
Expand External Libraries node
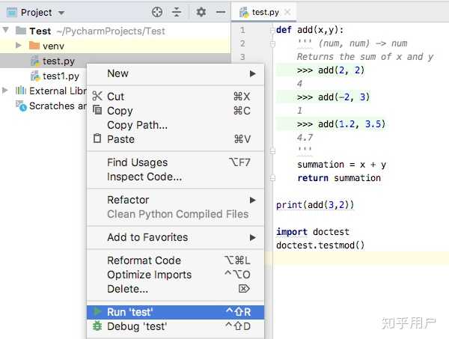click(x=7, y=91)
